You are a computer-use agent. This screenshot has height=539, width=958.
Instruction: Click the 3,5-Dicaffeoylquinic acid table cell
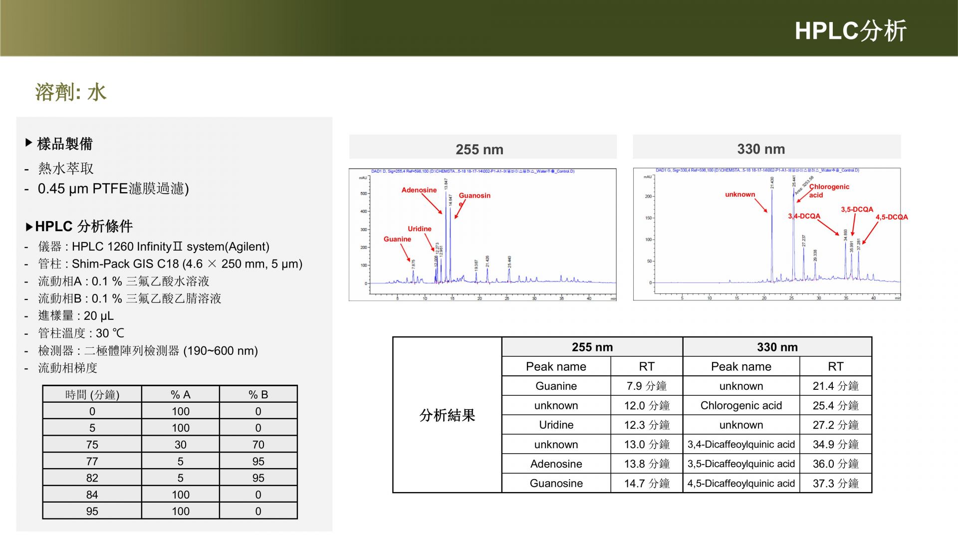741,464
